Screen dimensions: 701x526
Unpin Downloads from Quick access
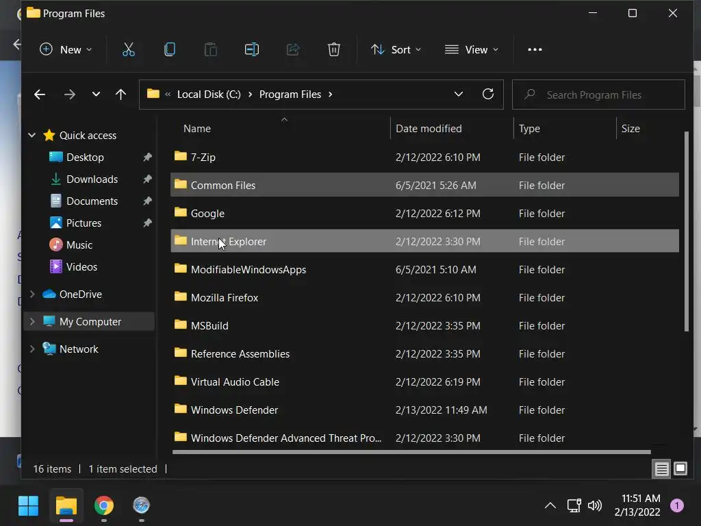pyautogui.click(x=147, y=179)
